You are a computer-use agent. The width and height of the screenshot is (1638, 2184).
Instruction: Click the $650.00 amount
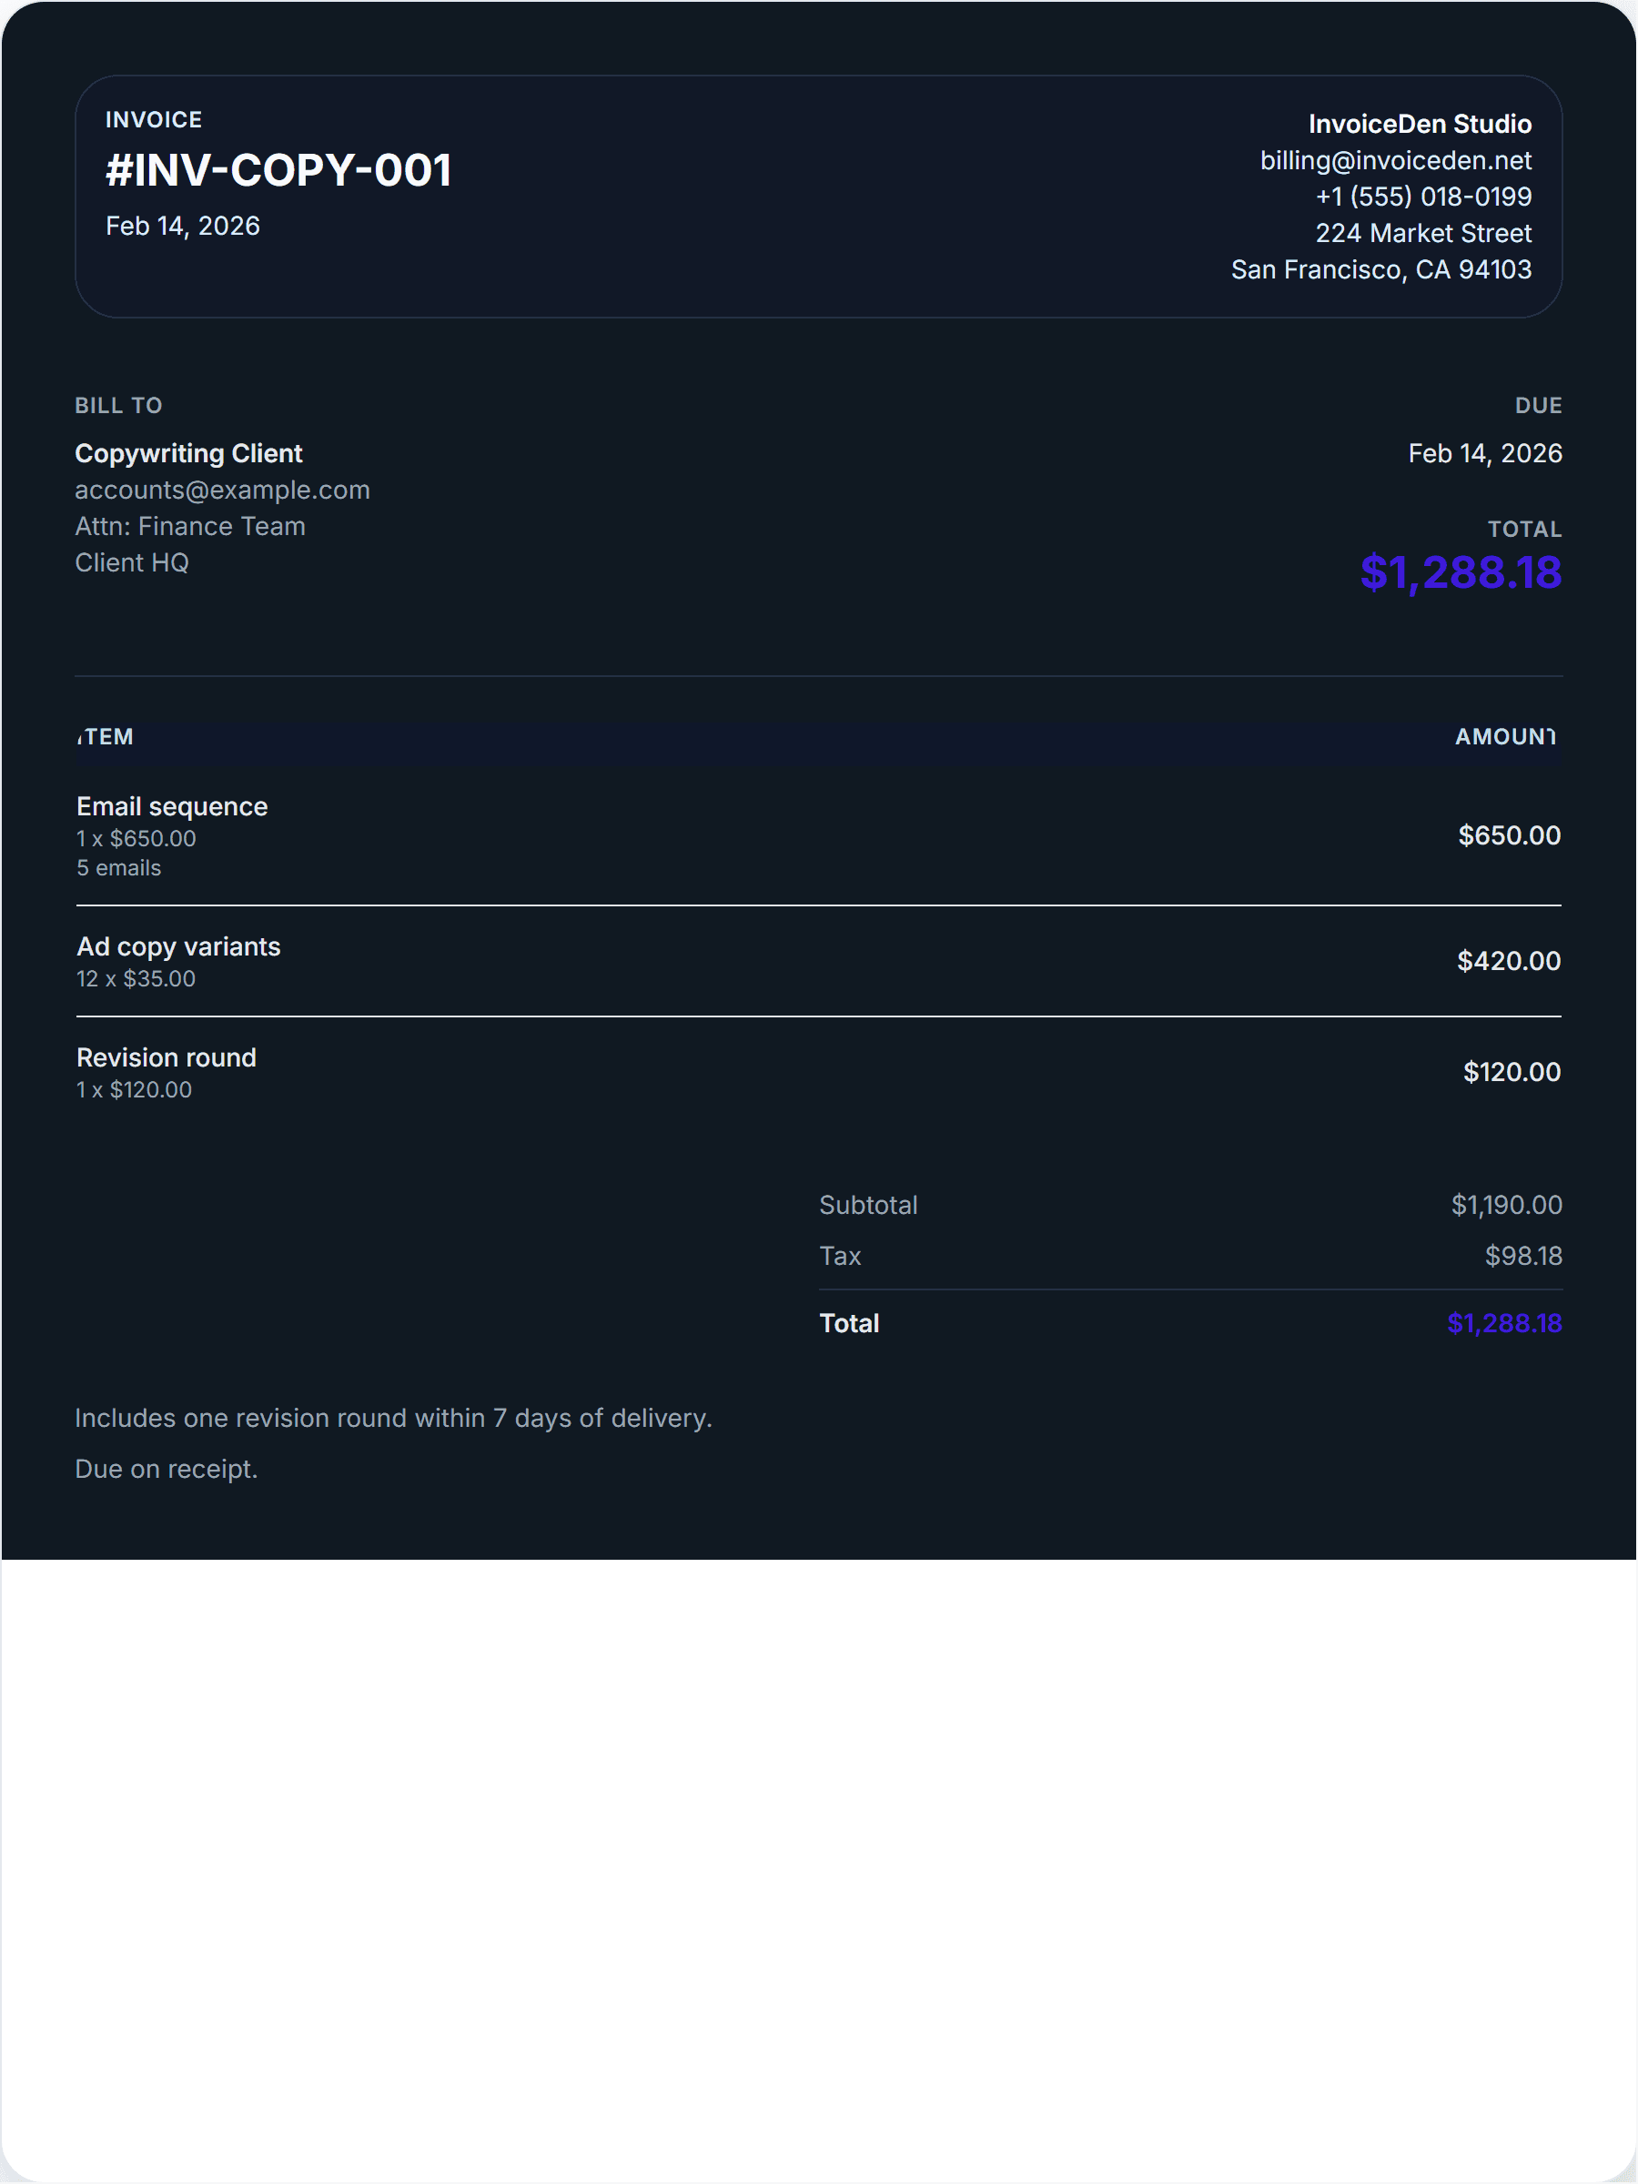coord(1509,835)
